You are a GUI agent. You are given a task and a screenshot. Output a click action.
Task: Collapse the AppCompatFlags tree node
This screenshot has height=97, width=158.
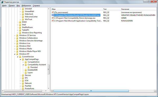[20, 59]
